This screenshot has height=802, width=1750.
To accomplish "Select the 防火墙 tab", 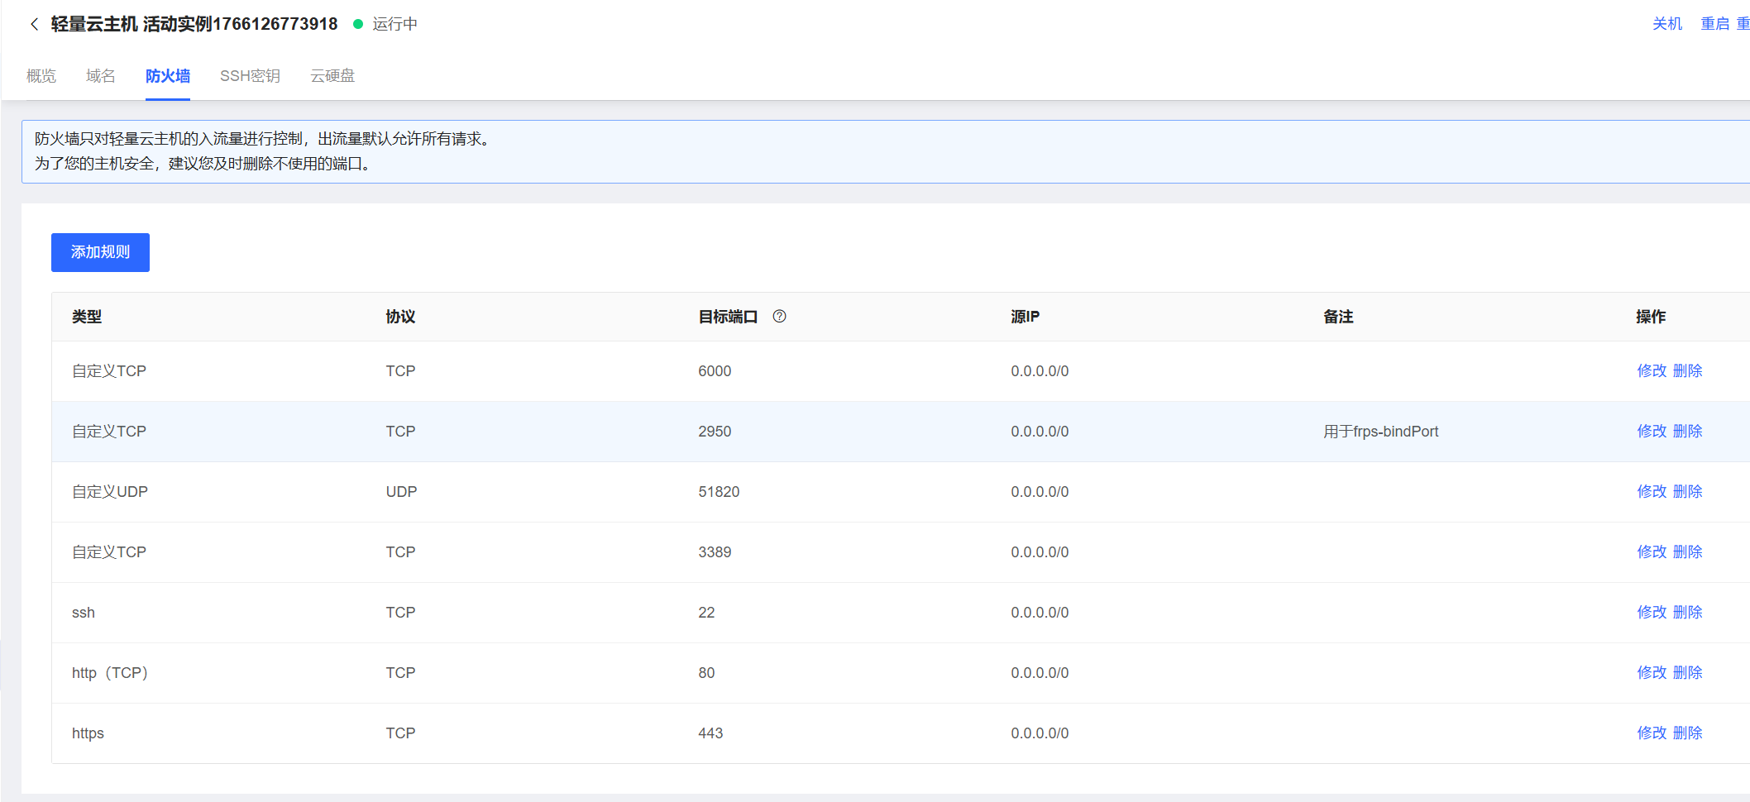I will tap(168, 76).
